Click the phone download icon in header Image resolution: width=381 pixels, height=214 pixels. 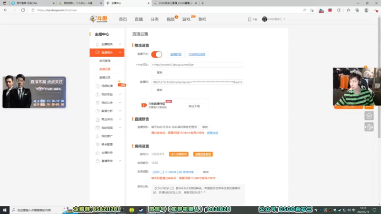tap(250, 19)
